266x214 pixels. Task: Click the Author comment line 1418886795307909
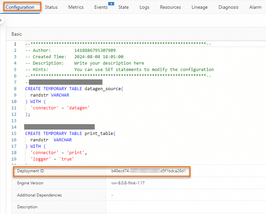[x=71, y=50]
